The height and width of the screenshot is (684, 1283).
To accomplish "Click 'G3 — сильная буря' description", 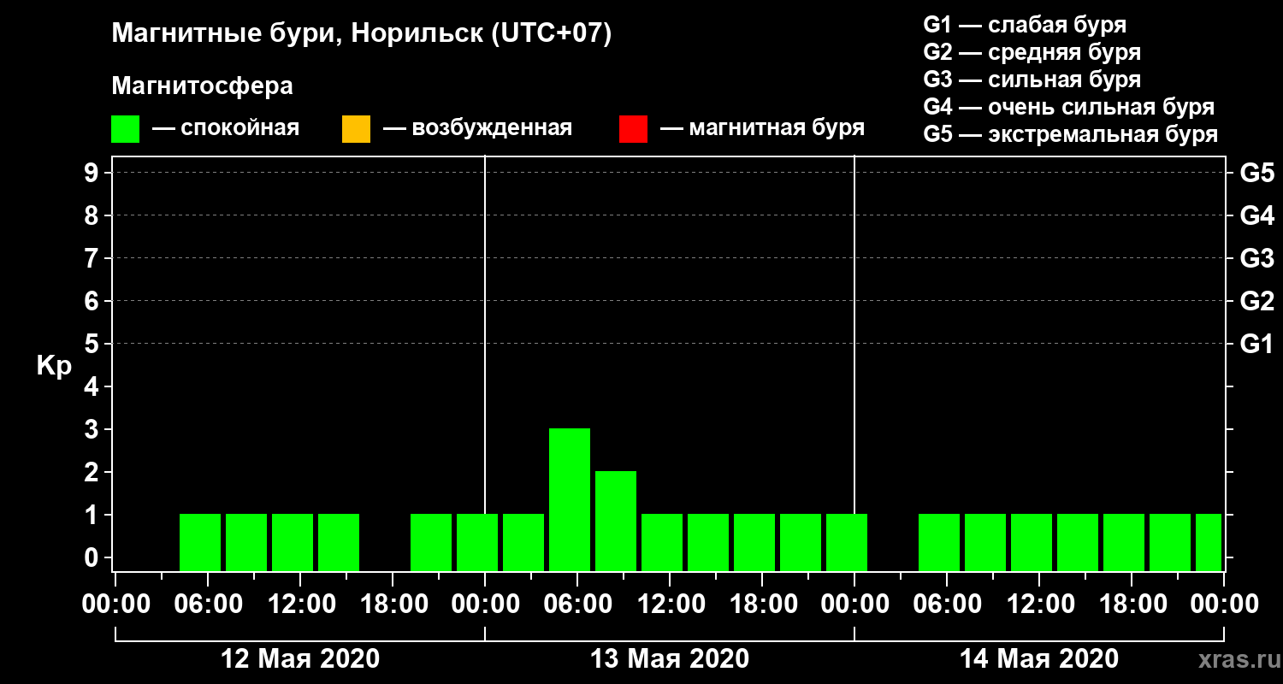I will (1032, 80).
